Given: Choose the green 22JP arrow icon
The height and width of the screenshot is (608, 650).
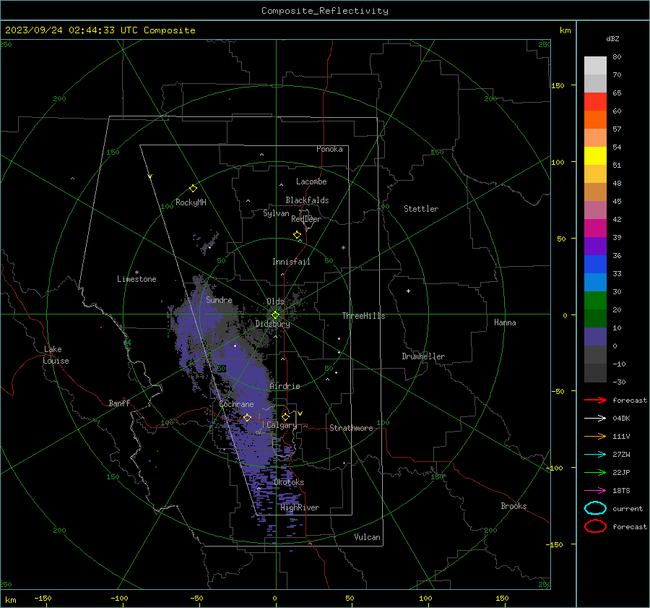Looking at the screenshot, I should tap(595, 472).
